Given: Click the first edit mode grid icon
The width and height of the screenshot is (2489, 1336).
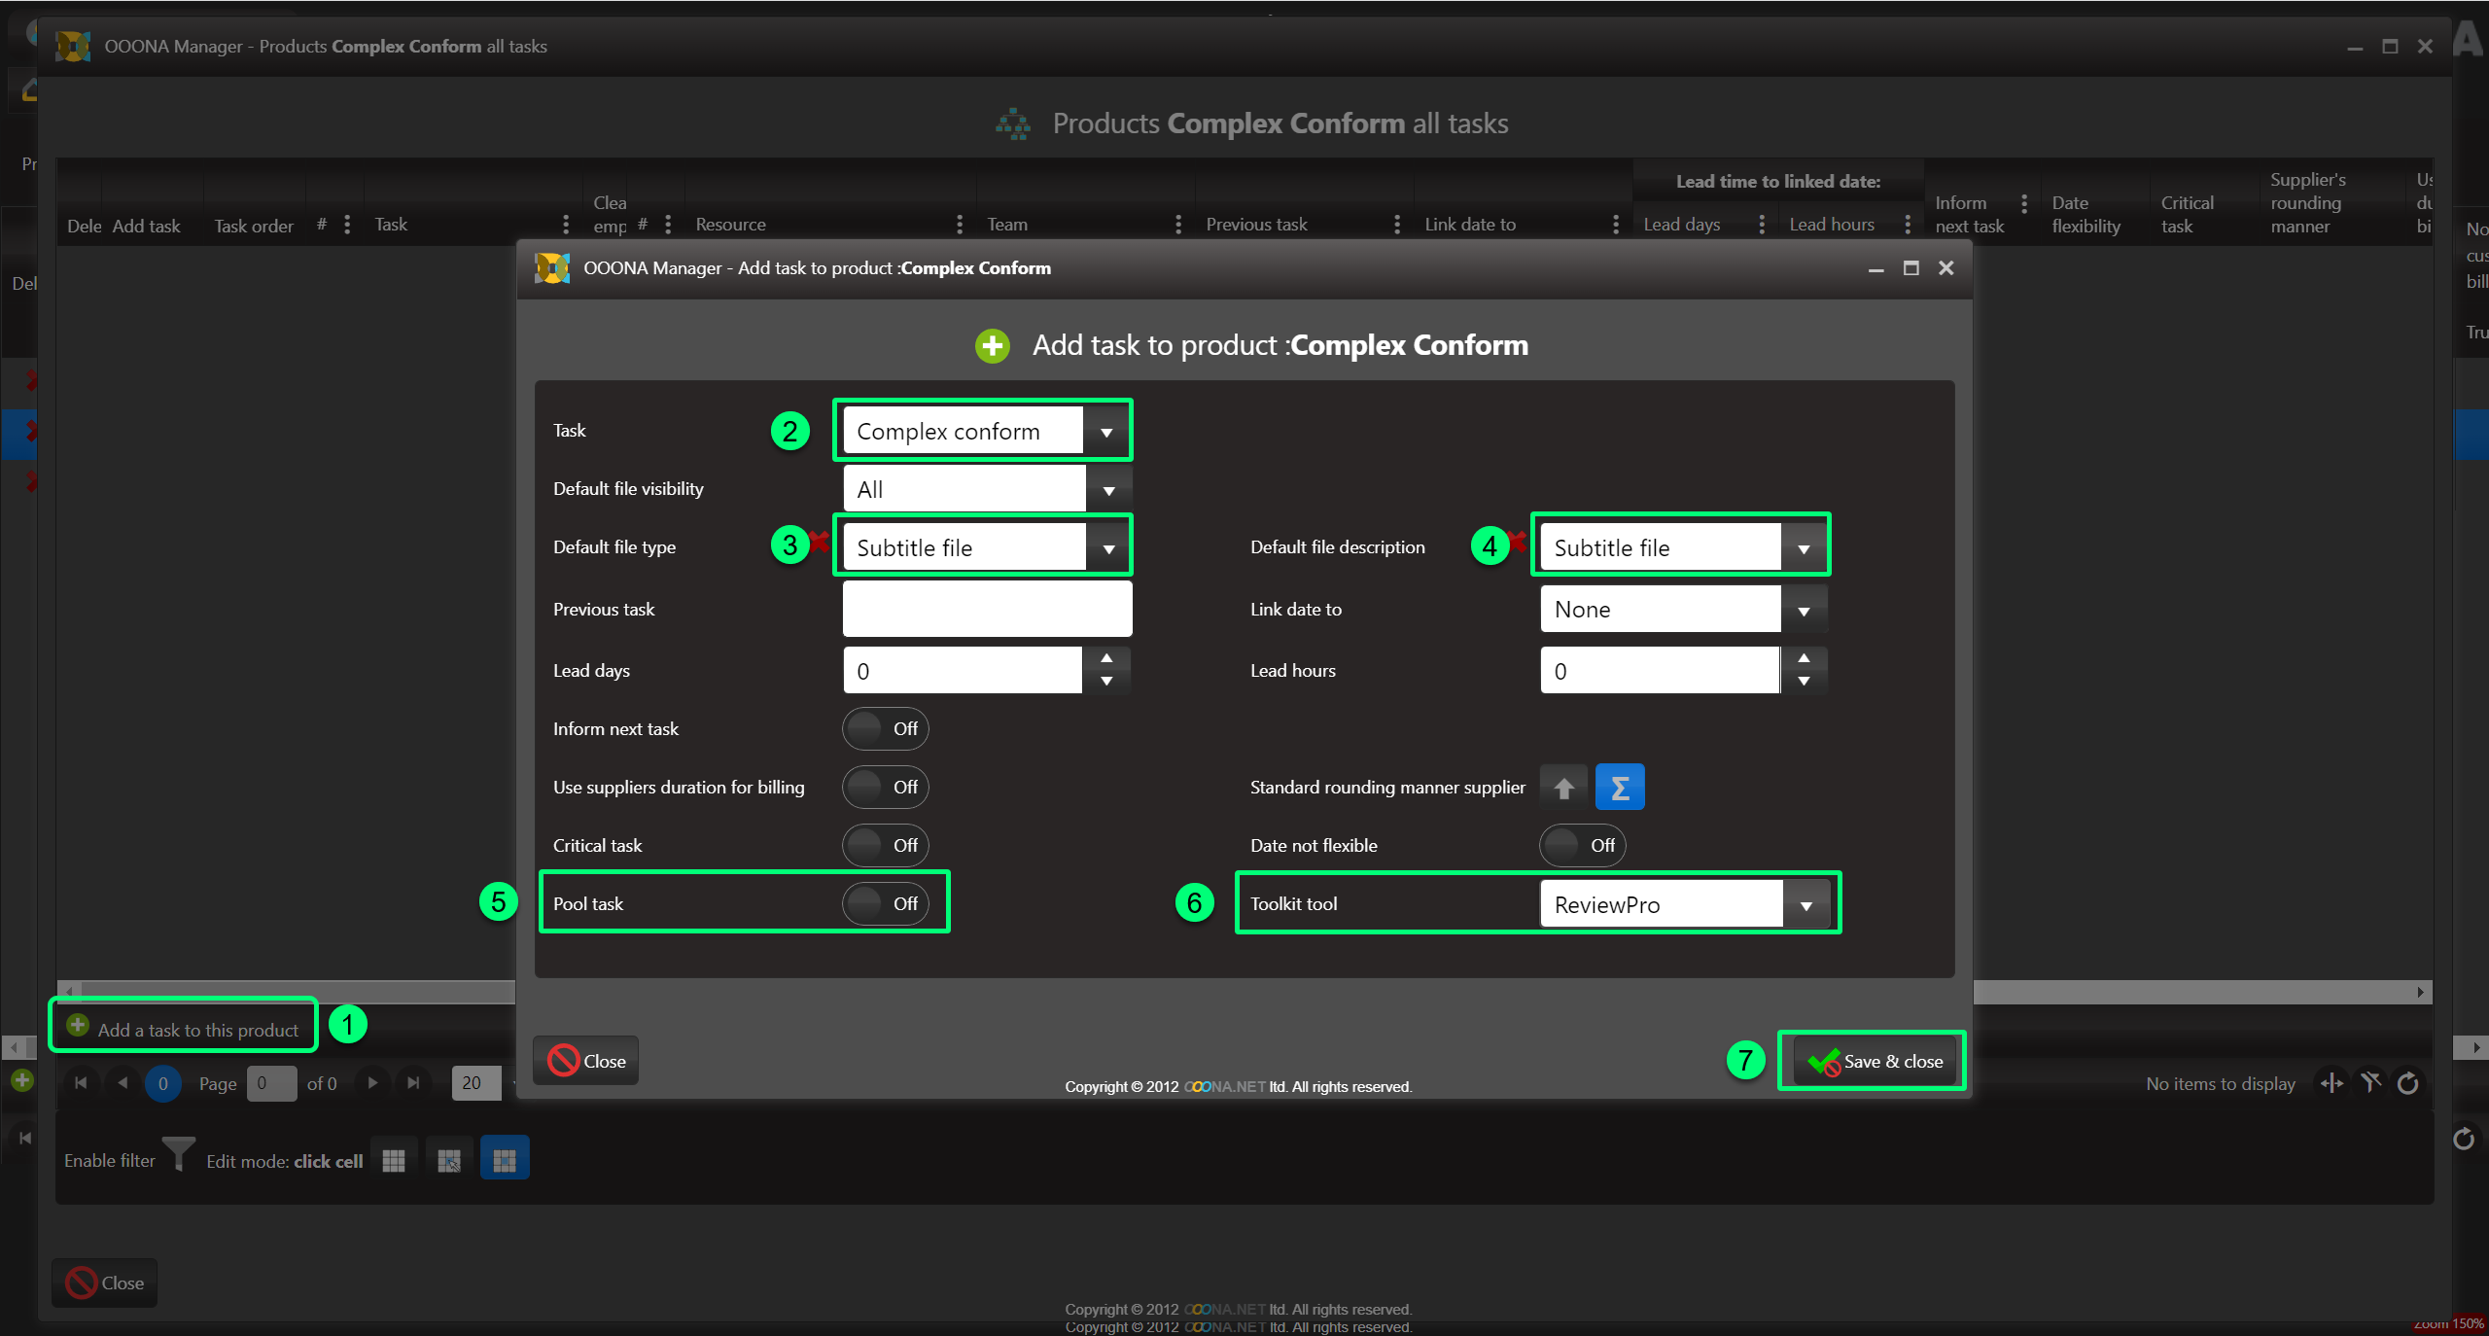Looking at the screenshot, I should click(x=394, y=1159).
